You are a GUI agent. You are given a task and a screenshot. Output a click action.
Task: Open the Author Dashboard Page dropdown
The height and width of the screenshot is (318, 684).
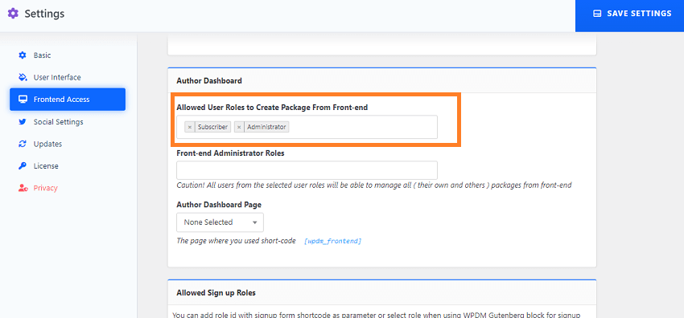click(x=220, y=222)
